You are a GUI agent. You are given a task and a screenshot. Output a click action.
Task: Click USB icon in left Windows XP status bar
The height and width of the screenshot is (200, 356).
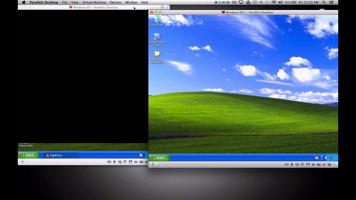(x=114, y=162)
